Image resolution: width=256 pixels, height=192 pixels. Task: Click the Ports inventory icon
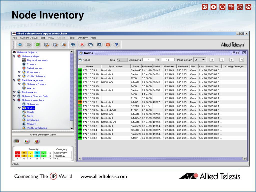click(x=24, y=116)
